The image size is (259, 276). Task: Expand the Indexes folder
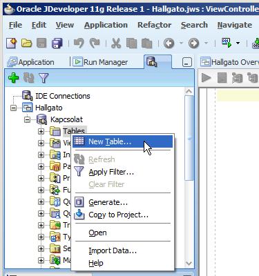(x=41, y=155)
